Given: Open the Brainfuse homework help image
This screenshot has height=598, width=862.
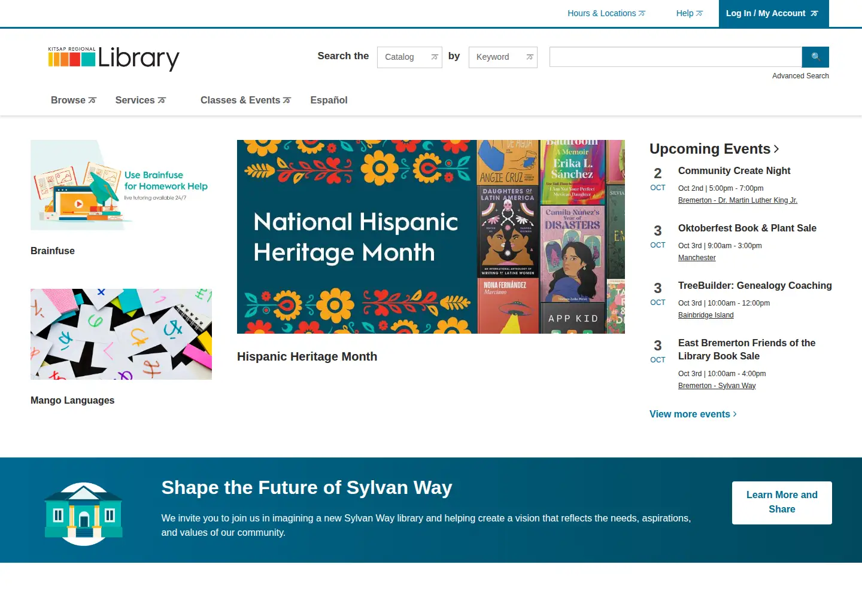Looking at the screenshot, I should click(x=121, y=185).
